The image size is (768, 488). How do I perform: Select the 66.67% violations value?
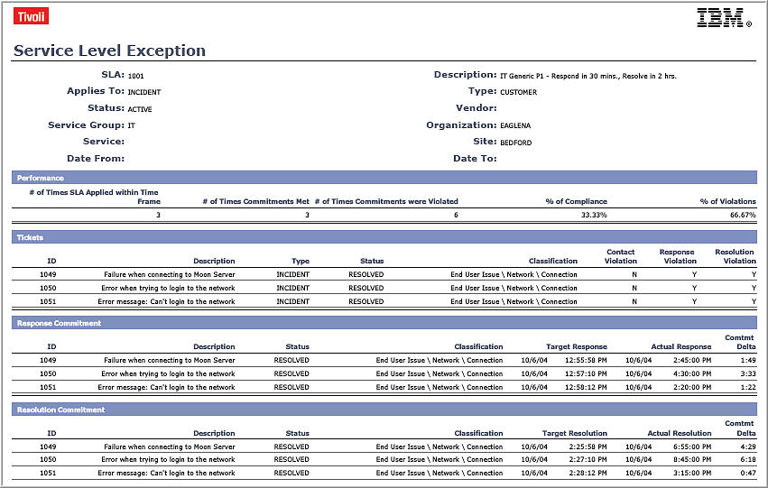coord(743,215)
